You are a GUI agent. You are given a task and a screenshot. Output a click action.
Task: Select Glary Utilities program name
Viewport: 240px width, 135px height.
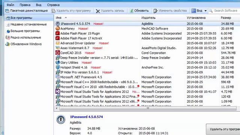coord(69,63)
